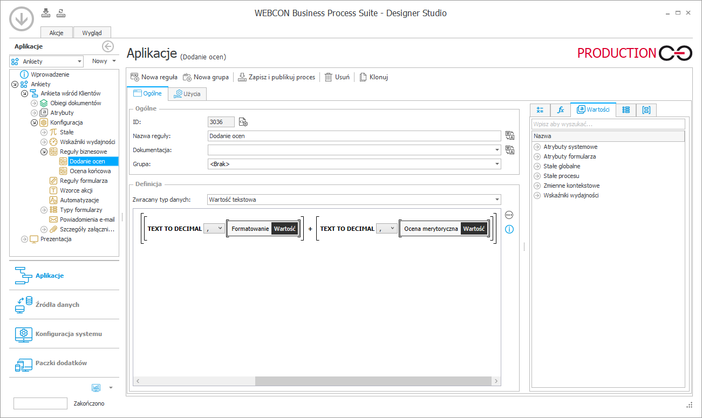Image resolution: width=702 pixels, height=418 pixels.
Task: Click the Wpisz aby wyszukać search field
Action: [x=608, y=125]
